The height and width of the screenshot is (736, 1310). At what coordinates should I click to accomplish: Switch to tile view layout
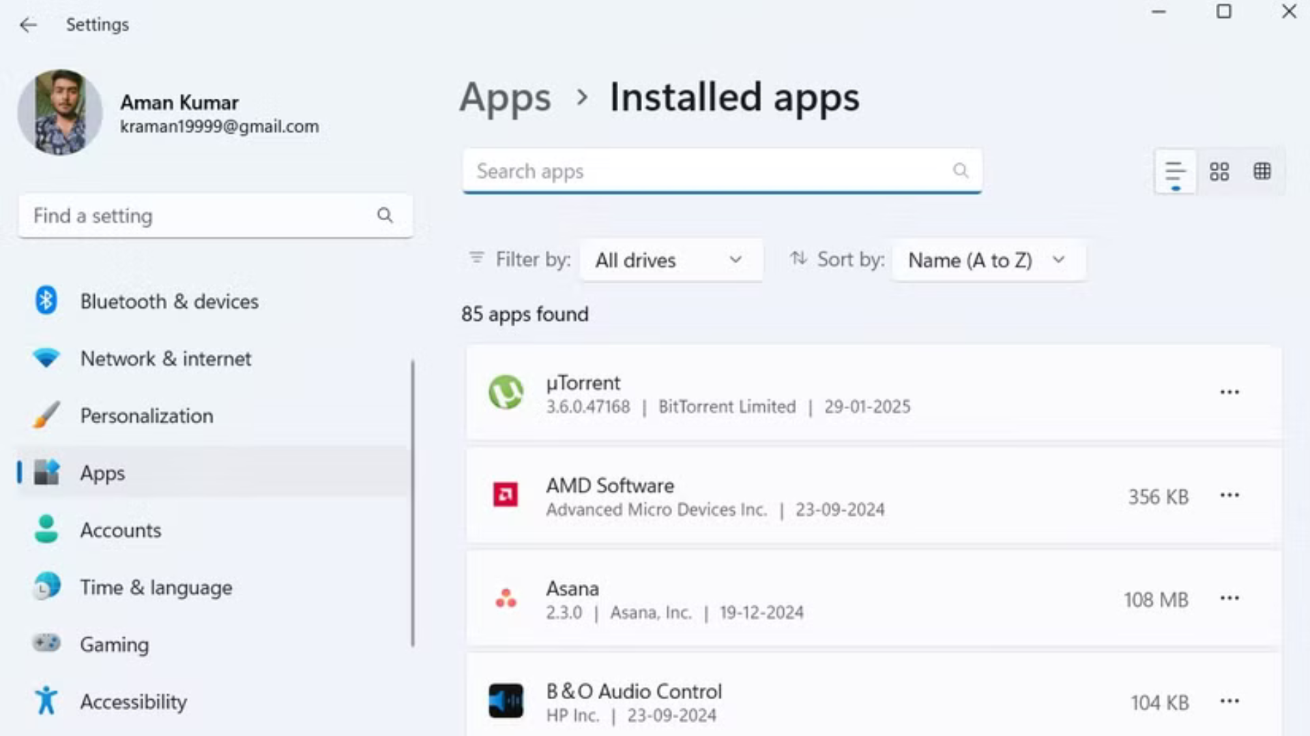(1219, 171)
